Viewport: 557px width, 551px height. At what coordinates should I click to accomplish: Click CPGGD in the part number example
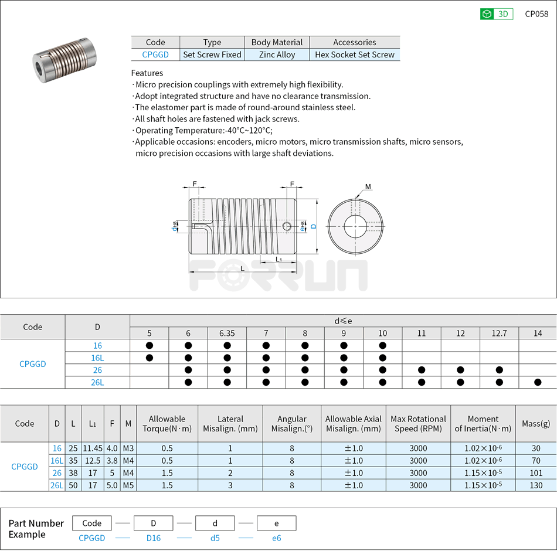coord(92,538)
